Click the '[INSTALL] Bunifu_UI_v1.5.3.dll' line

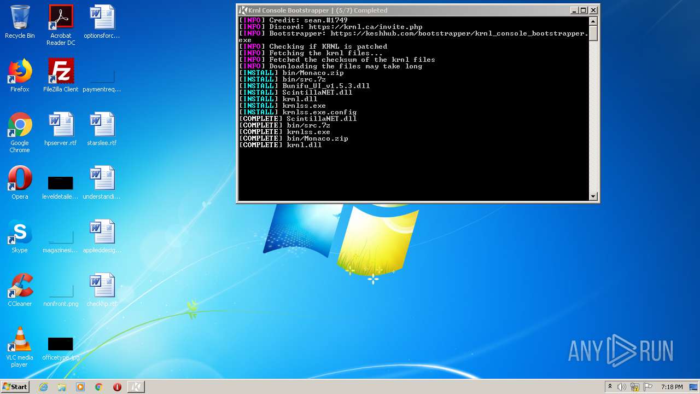[304, 86]
